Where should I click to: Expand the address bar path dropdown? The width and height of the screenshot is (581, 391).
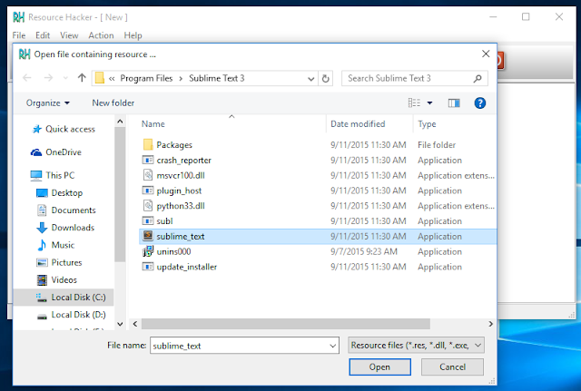click(310, 79)
